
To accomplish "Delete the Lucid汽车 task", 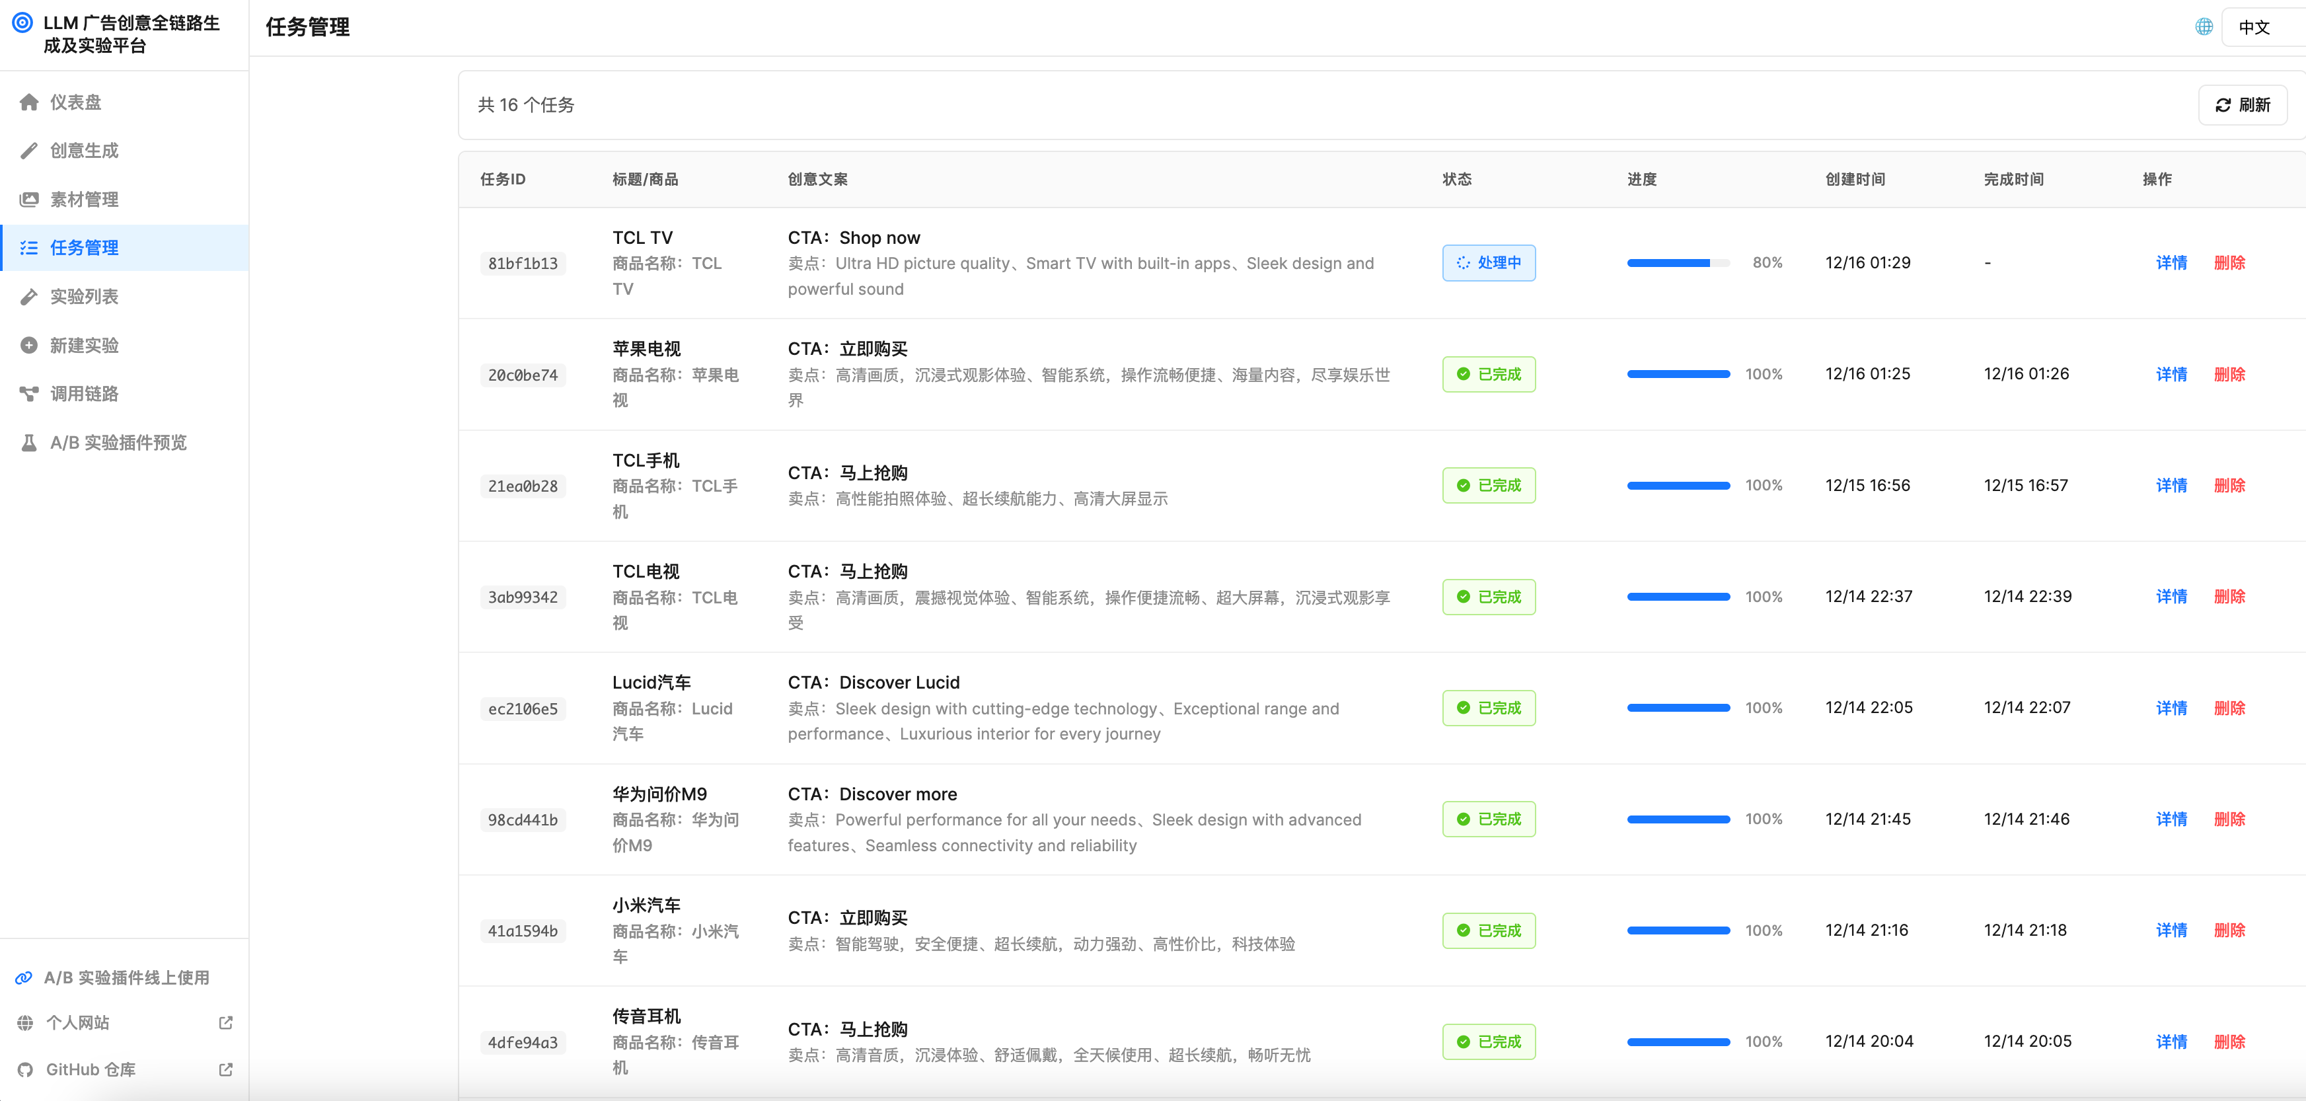I will (2229, 708).
